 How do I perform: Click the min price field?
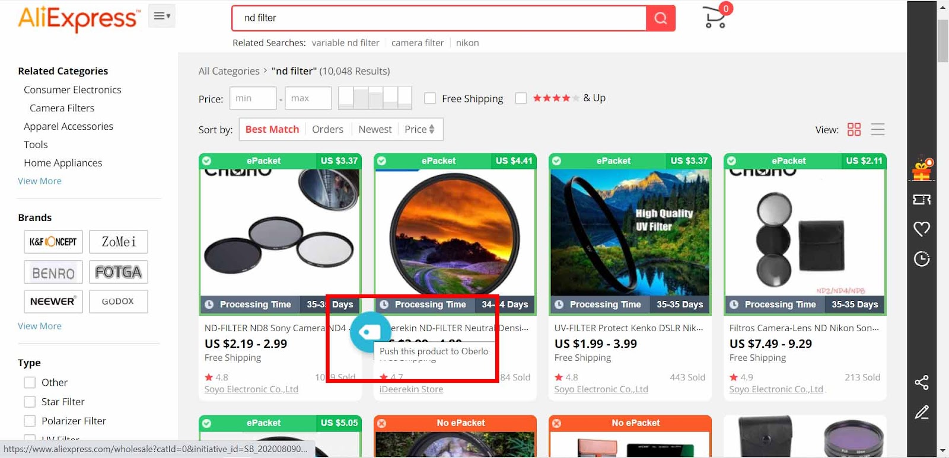[253, 98]
